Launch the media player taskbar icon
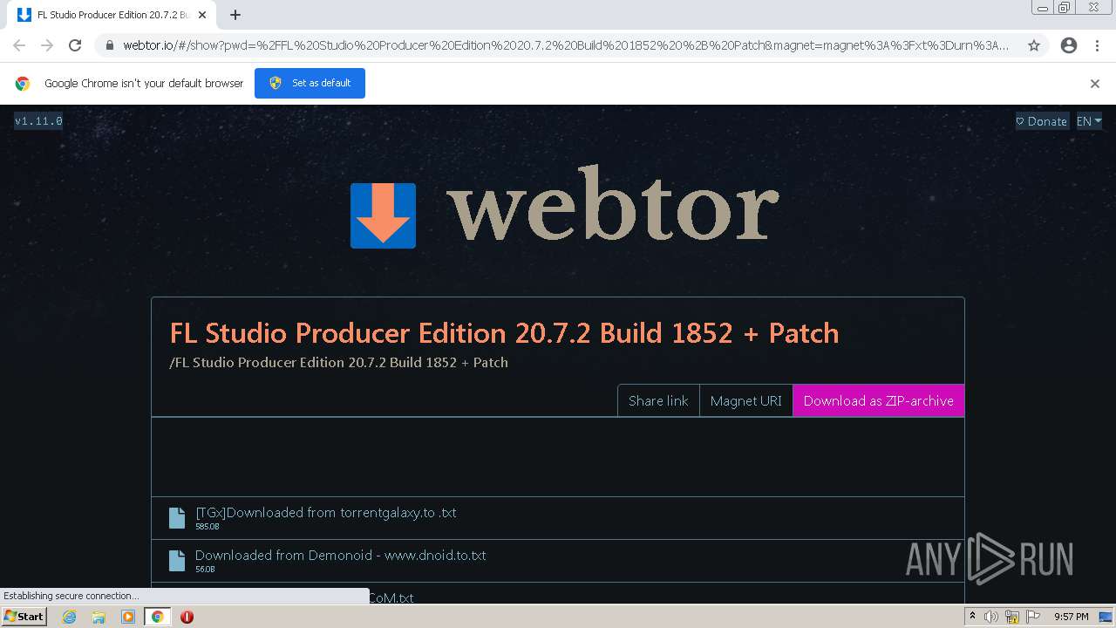 click(128, 617)
